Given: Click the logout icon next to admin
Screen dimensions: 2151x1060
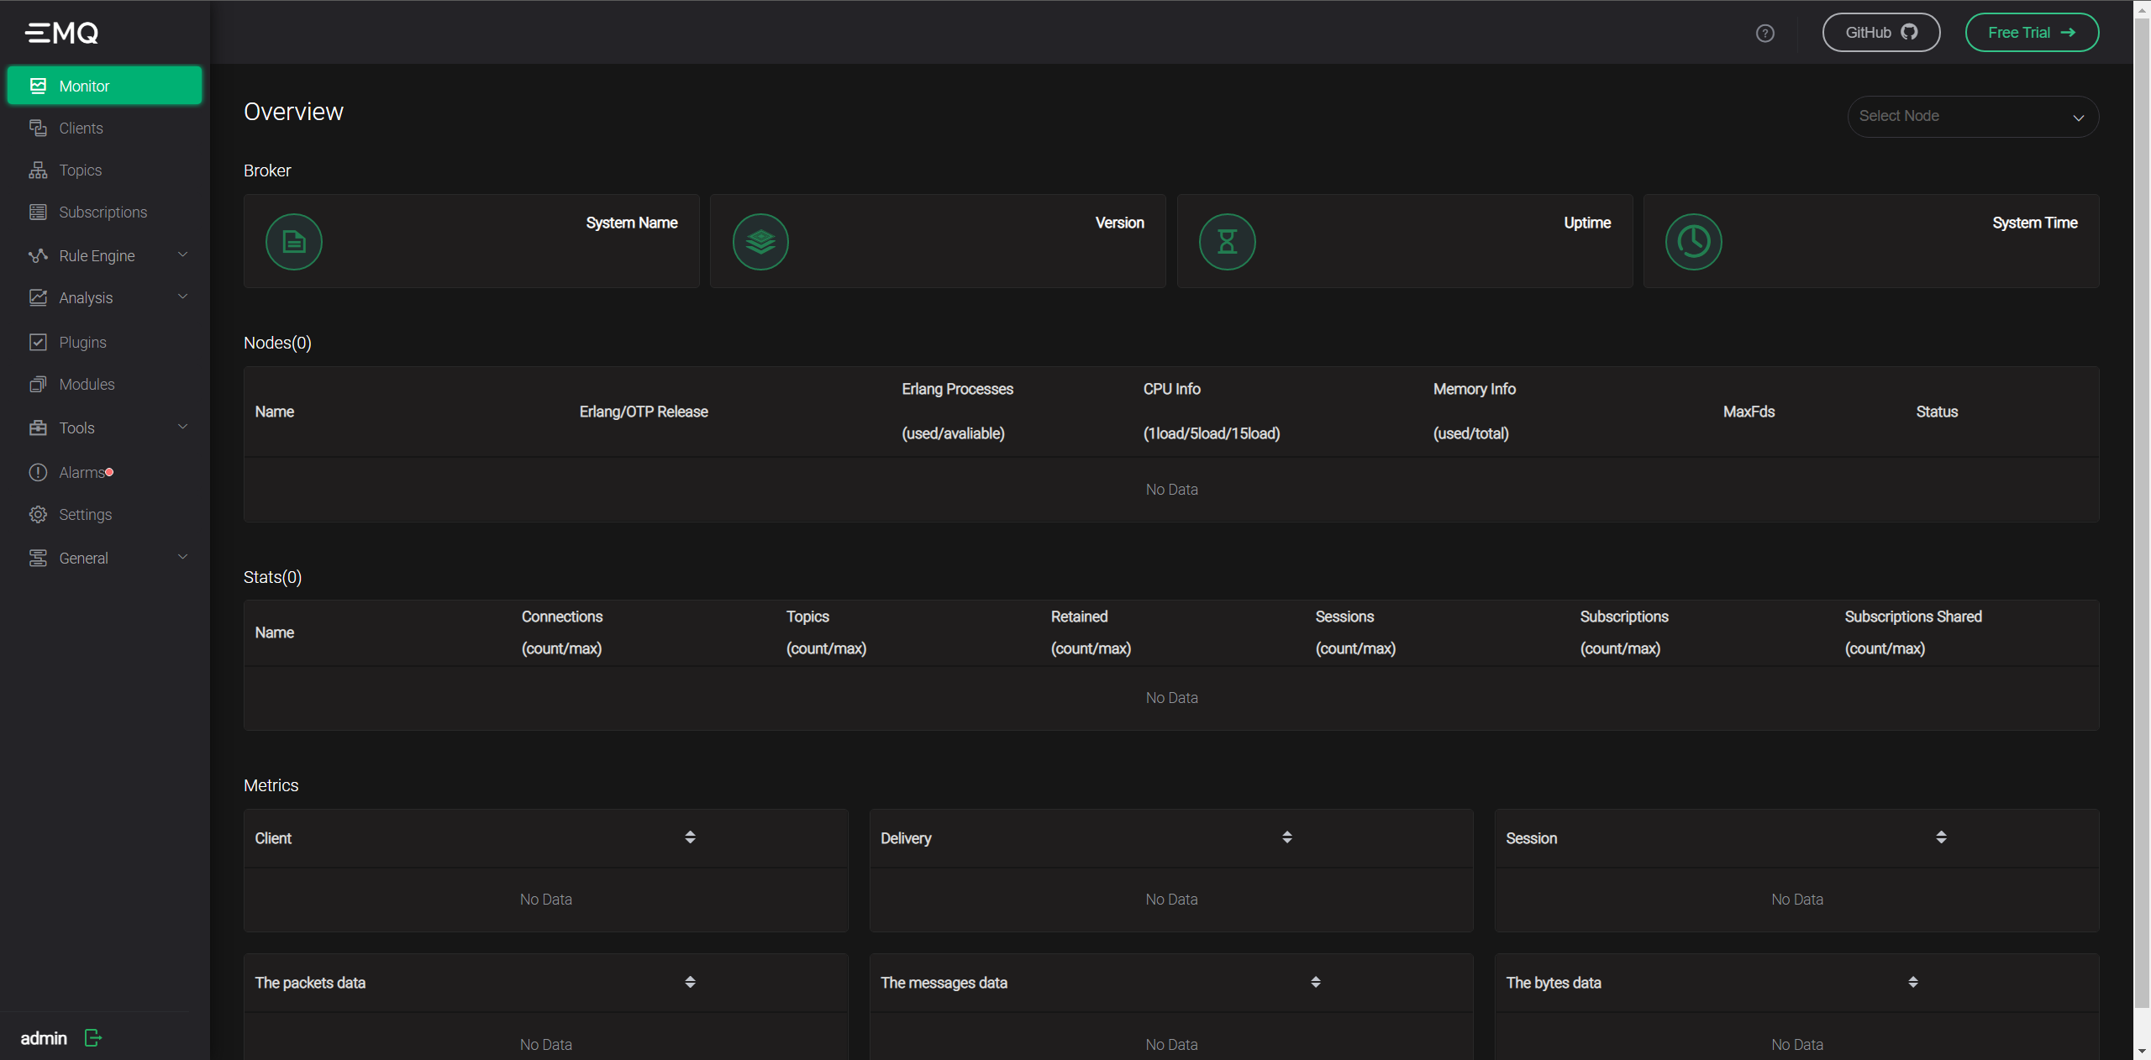Looking at the screenshot, I should click(93, 1037).
